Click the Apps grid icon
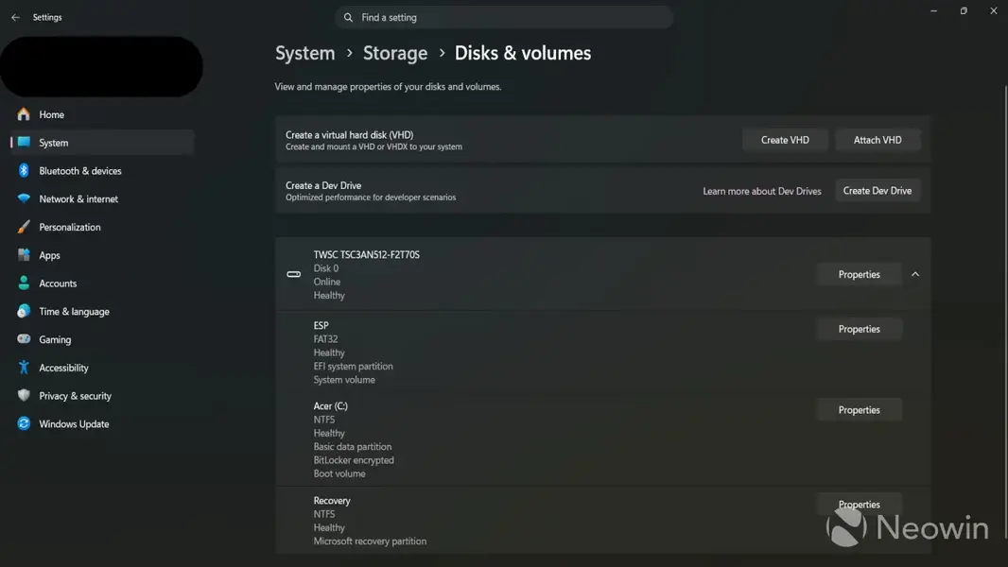The height and width of the screenshot is (567, 1008). point(24,255)
